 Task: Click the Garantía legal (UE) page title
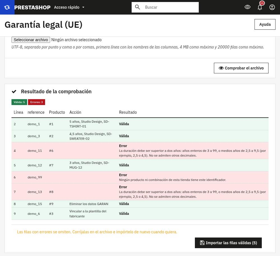point(43,25)
